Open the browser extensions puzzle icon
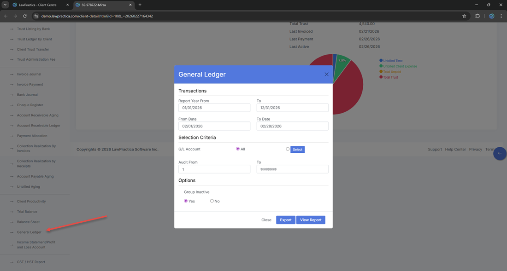Screen dimensions: 507x271 (x=478, y=16)
